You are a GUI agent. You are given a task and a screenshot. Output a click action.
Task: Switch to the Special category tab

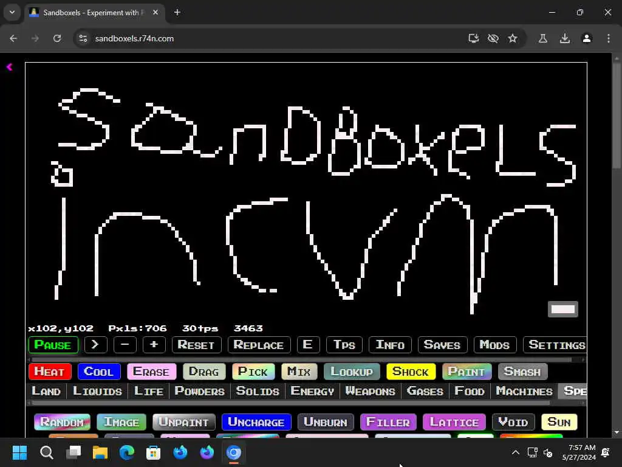[573, 391]
